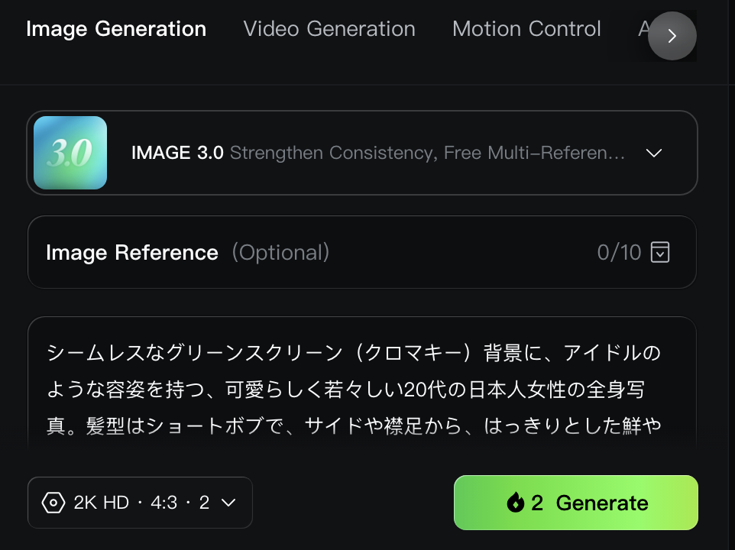Show more tabs with the right arrow
The width and height of the screenshot is (735, 550).
pyautogui.click(x=672, y=36)
